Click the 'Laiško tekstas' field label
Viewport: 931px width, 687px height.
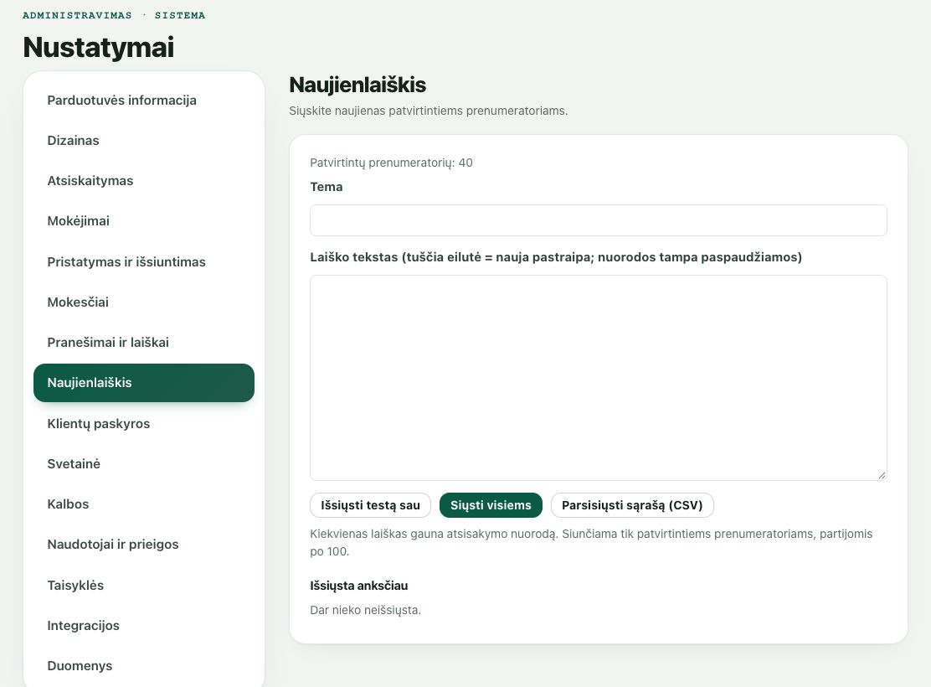click(556, 257)
